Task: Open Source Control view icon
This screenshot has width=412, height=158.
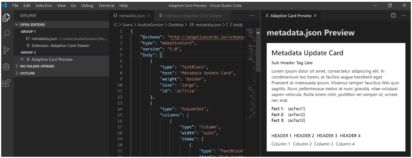Action: coord(6,50)
